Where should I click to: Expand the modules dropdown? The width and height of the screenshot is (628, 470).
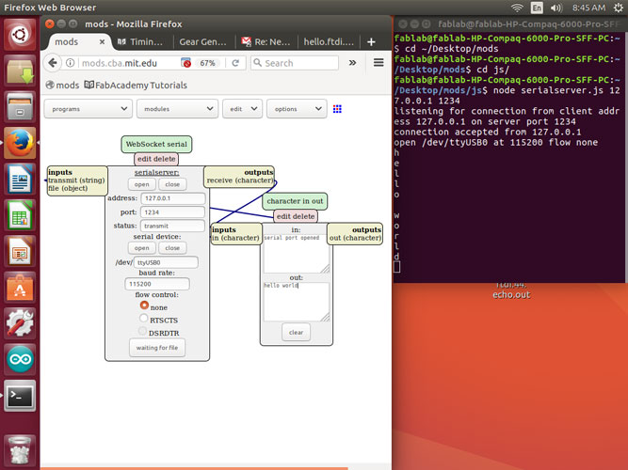pos(177,109)
